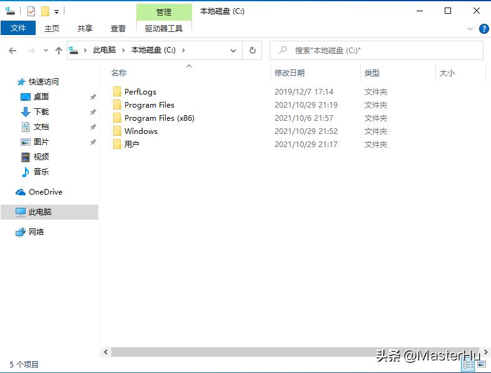The image size is (491, 373).
Task: Switch to the 共享 ribbon tab
Action: tap(85, 29)
